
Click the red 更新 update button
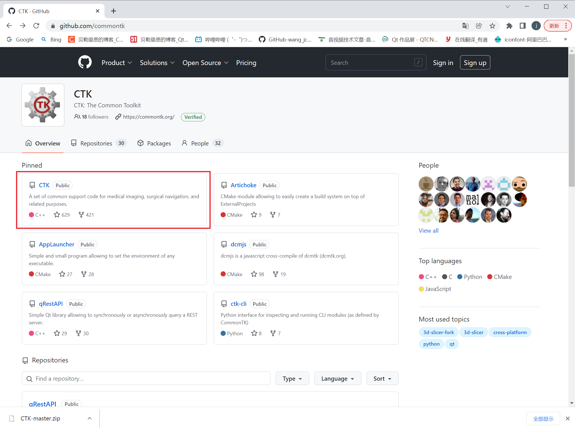pos(557,26)
